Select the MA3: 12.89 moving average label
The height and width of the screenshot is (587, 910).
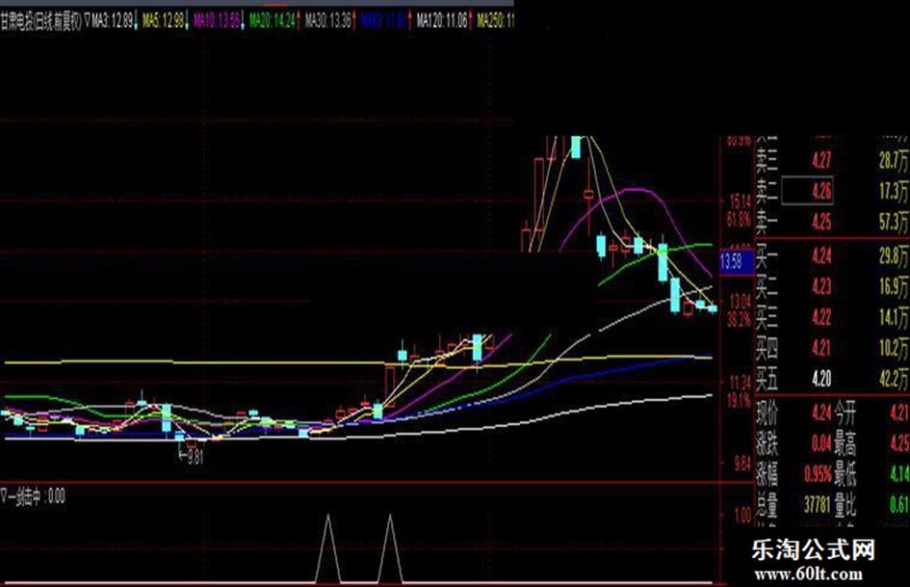point(112,21)
